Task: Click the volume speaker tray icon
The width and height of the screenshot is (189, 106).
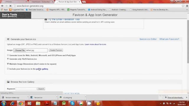Action: coord(171,103)
